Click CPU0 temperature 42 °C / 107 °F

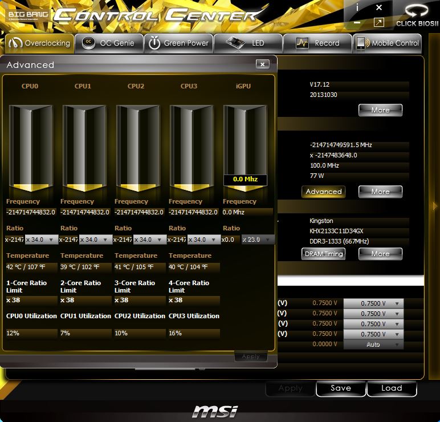(31, 267)
